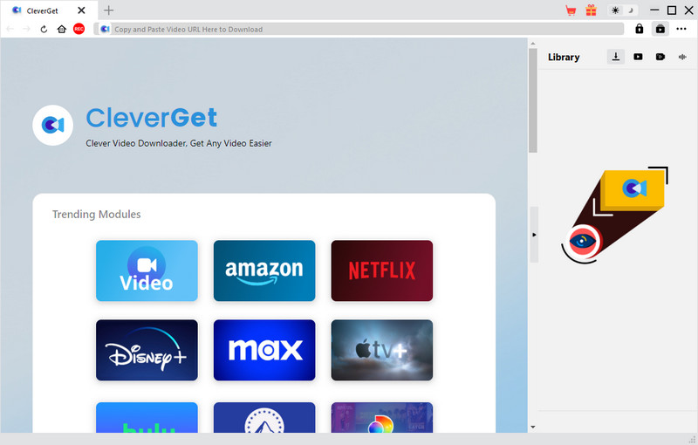Open the Netflix module tile
698x445 pixels.
coord(381,270)
